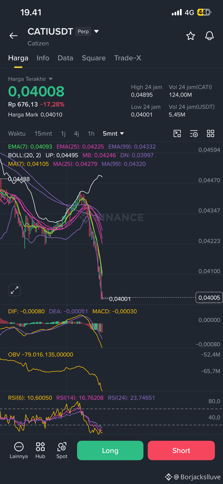Expand Harga Terakhir price type dropdown

pyautogui.click(x=51, y=79)
